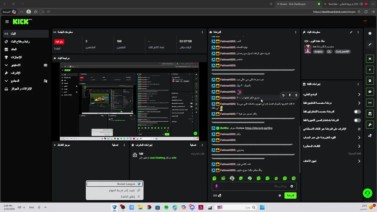Viewport: 377px width, 212px height.
Task: Open the Kick hamburger menu
Action: 7,21
